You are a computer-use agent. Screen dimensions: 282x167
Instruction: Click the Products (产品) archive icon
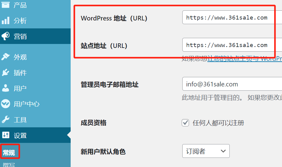coord(6,5)
